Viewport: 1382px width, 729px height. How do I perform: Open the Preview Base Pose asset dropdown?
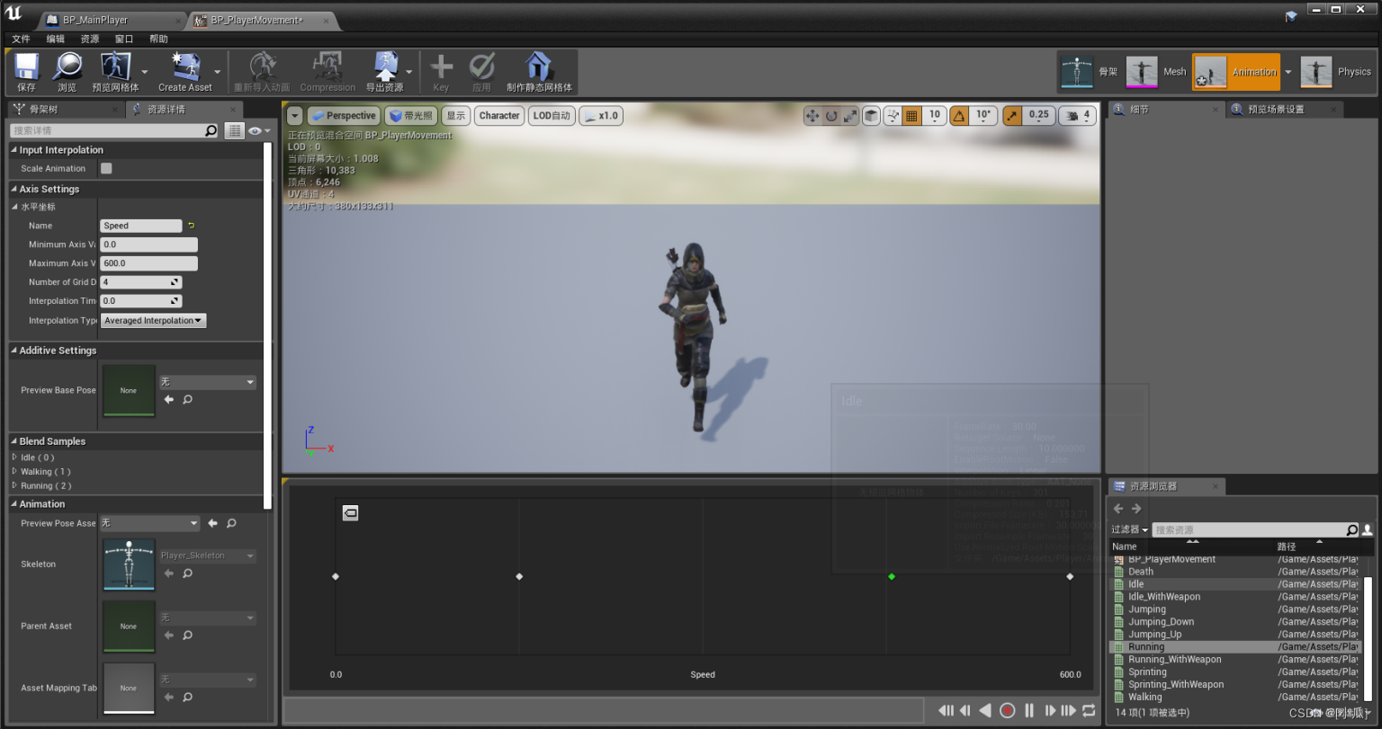click(208, 382)
